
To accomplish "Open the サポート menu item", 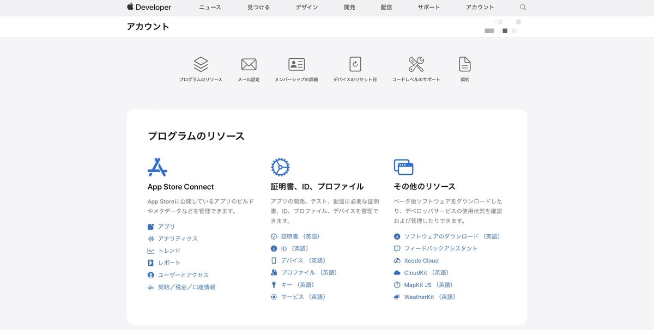I will 429,7.
